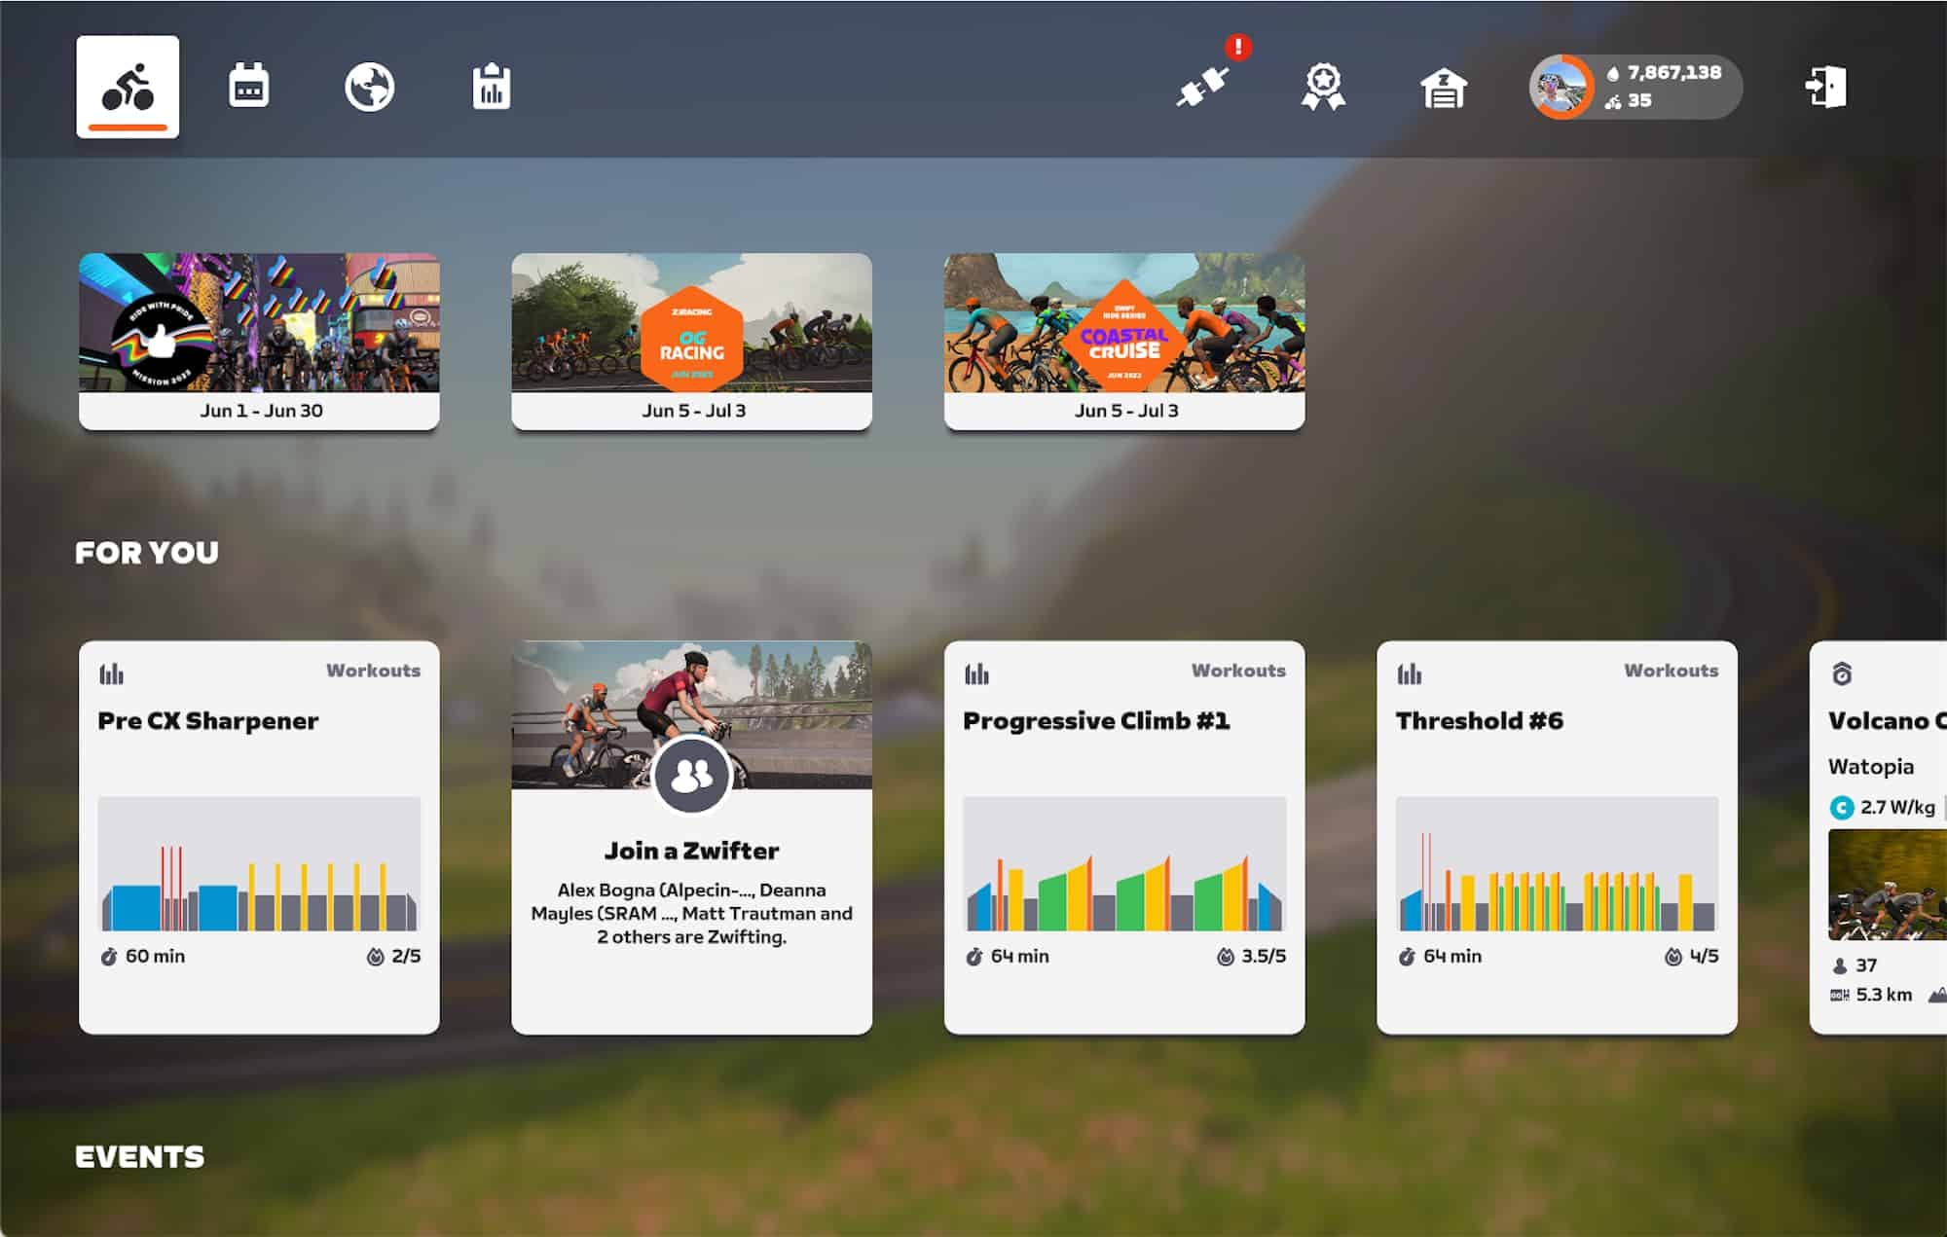Click the Watopia world label

[1871, 767]
